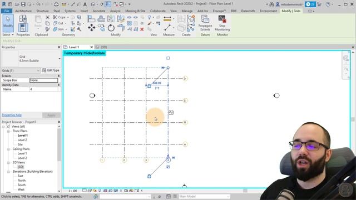Open the File tab

7,11
